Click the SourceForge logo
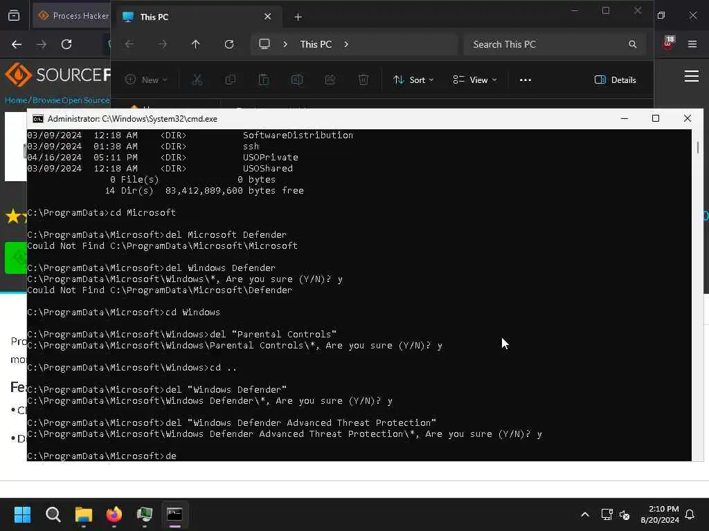Screen dimensions: 709x531 coord(57,75)
